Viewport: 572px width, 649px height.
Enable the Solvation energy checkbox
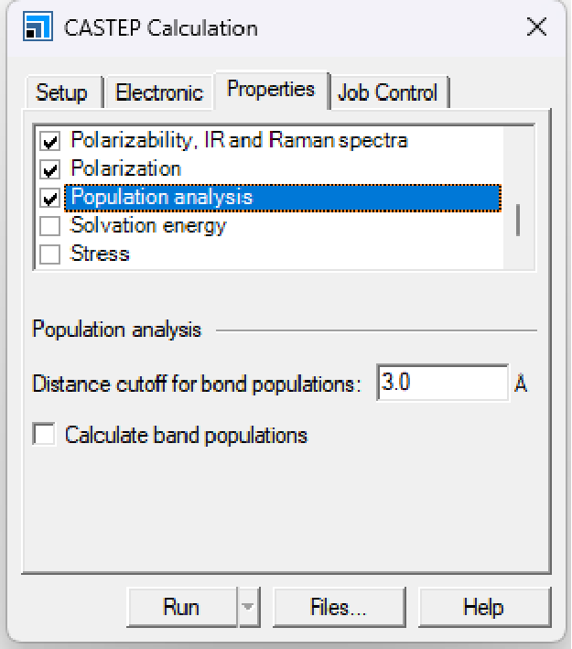tap(50, 226)
